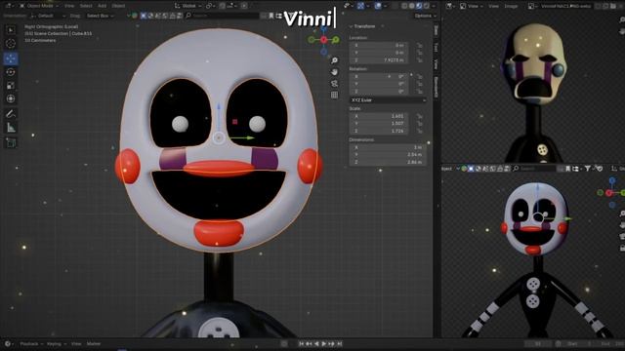Image resolution: width=625 pixels, height=351 pixels.
Task: Toggle lock on Rotation X
Action: click(420, 76)
